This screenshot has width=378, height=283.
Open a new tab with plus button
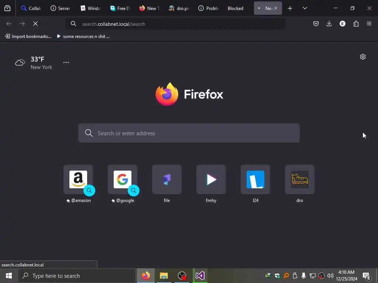pos(290,8)
